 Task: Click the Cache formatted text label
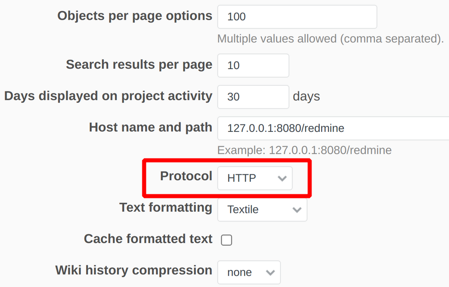[x=148, y=239]
